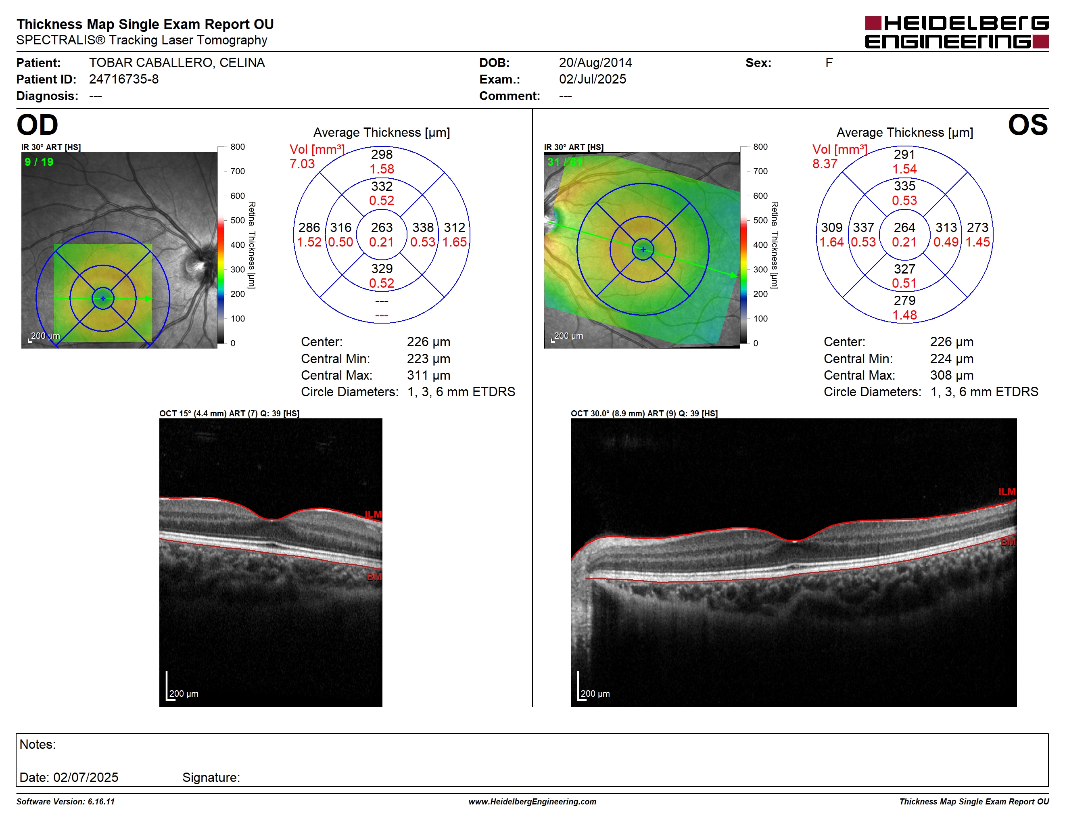Click the report title Thickness Map Single Exam Report OU
Screen dimensions: 1065x823
[x=145, y=24]
